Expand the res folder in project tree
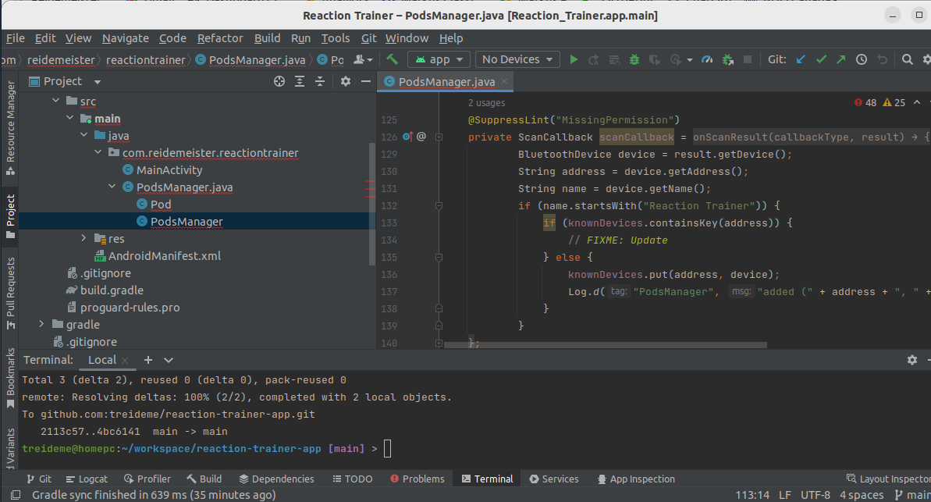 coord(84,239)
